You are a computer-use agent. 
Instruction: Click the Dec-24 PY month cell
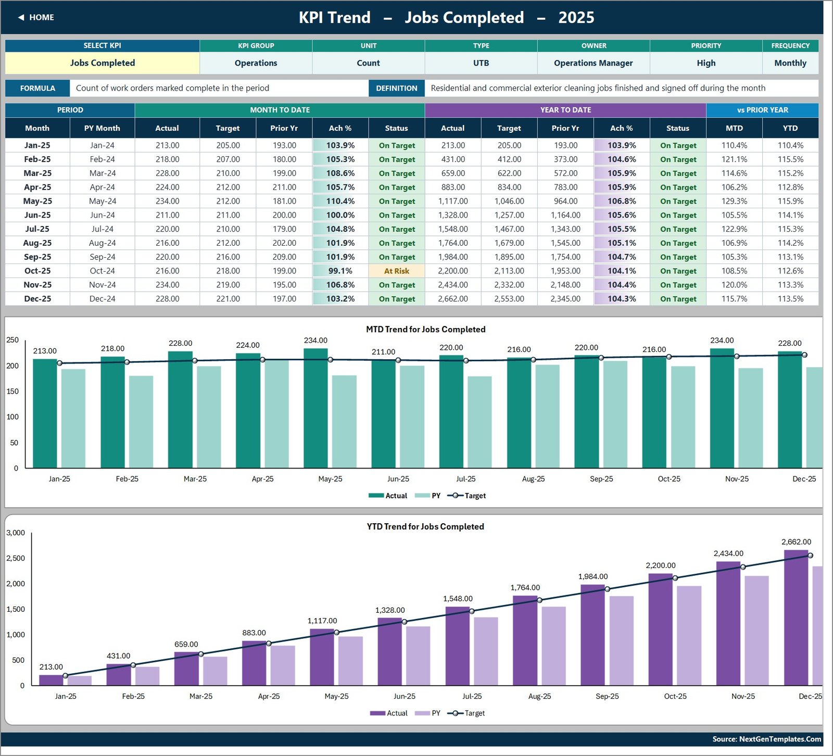(x=103, y=299)
